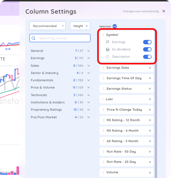Click the Earnings Time Of Day label
Screen dimensions: 171x178
point(124,78)
